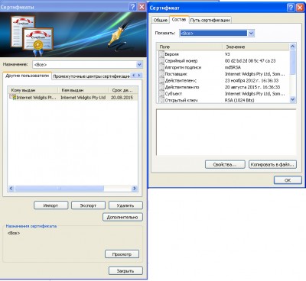Open Промежуточные центры сертификации tab
The width and height of the screenshot is (306, 281).
(x=91, y=76)
